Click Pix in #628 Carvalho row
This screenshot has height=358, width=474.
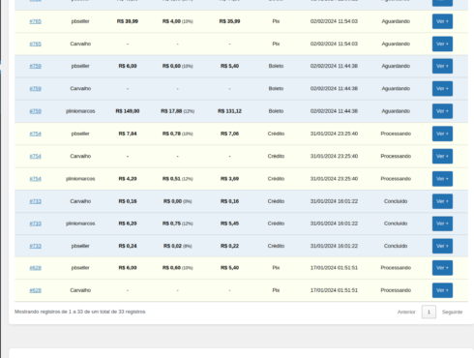(276, 290)
